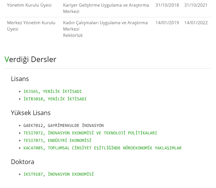Open İKTB3018 Yenilik İktisadı course link
The height and width of the screenshot is (188, 216).
tap(55, 99)
